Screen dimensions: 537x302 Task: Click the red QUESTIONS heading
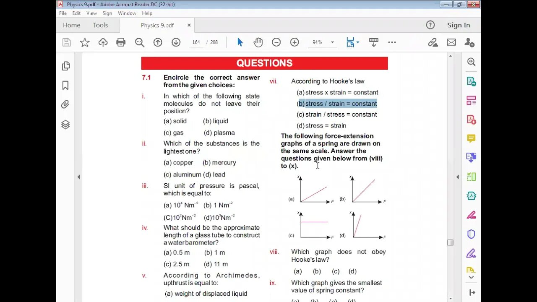[264, 63]
